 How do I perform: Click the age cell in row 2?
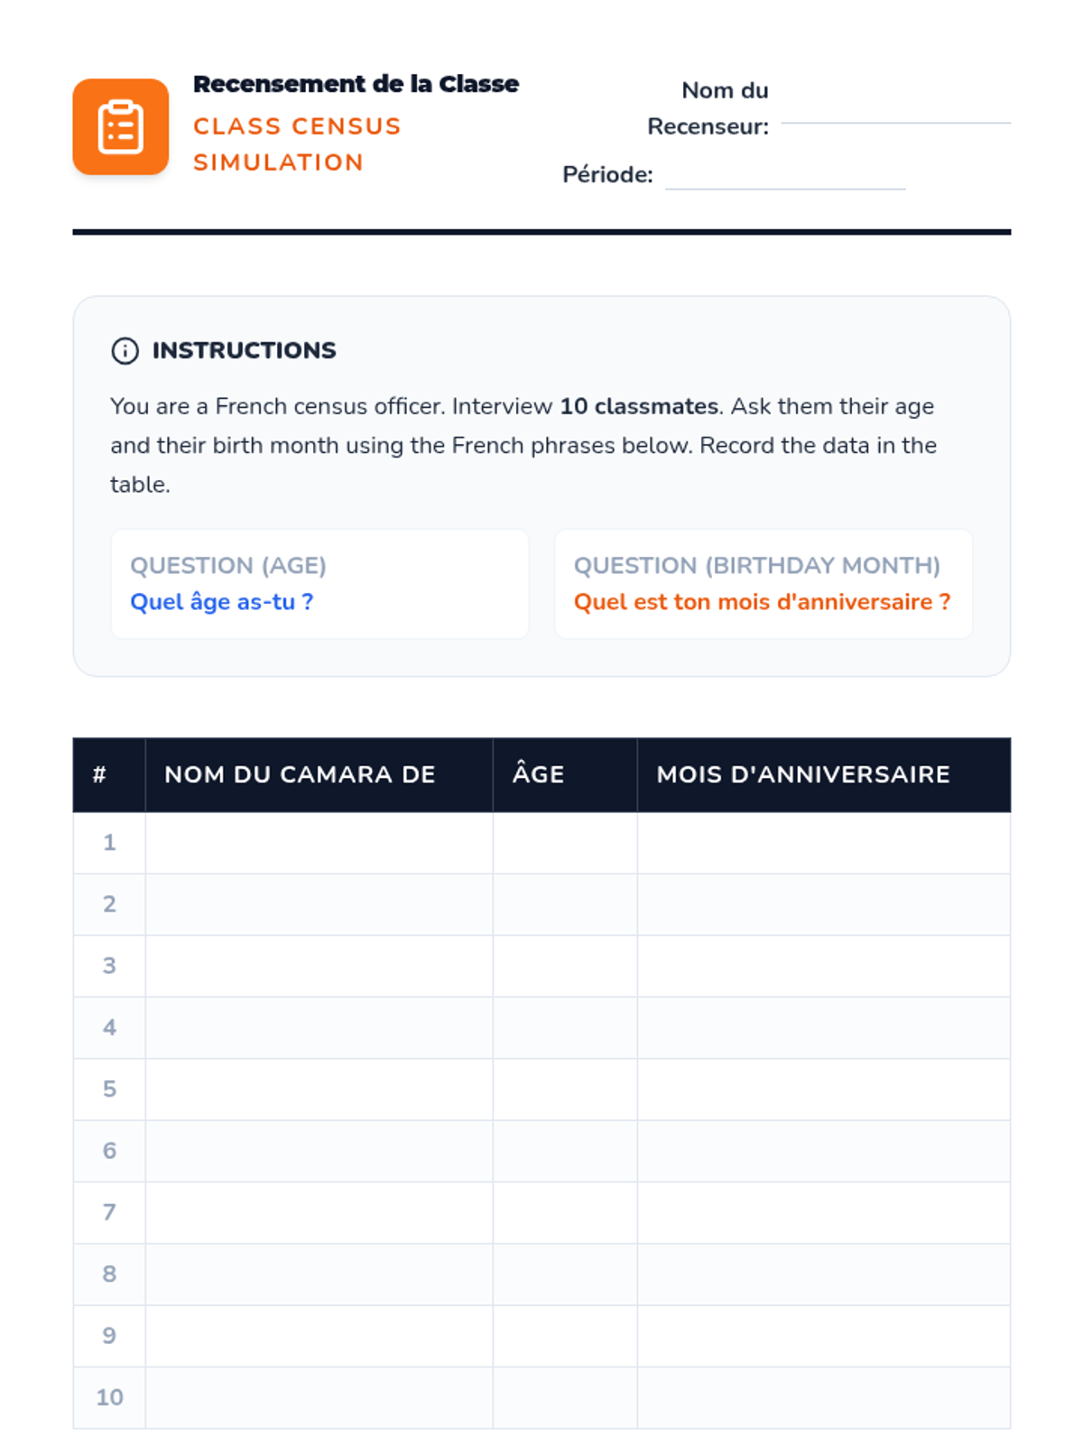click(x=565, y=904)
